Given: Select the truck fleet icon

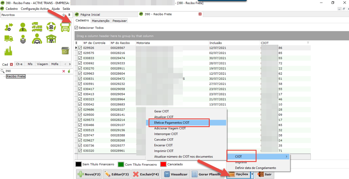Looking at the screenshot, I should click(37, 27).
